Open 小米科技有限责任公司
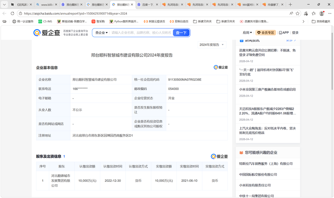The height and width of the screenshot is (198, 334). [x=255, y=185]
